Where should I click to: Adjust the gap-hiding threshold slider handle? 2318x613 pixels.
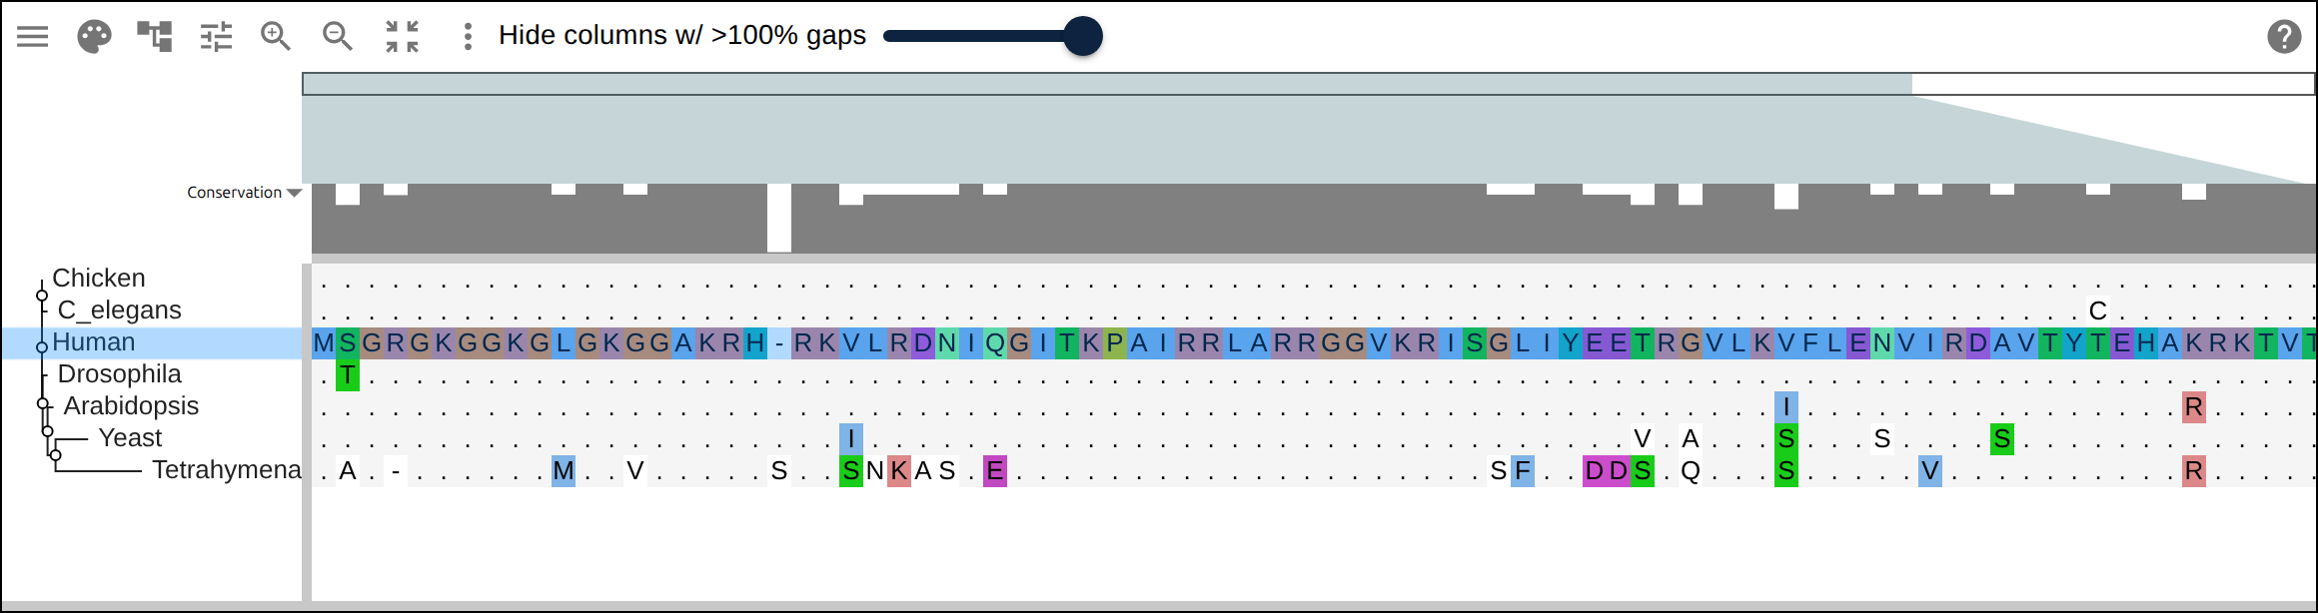tap(1083, 36)
